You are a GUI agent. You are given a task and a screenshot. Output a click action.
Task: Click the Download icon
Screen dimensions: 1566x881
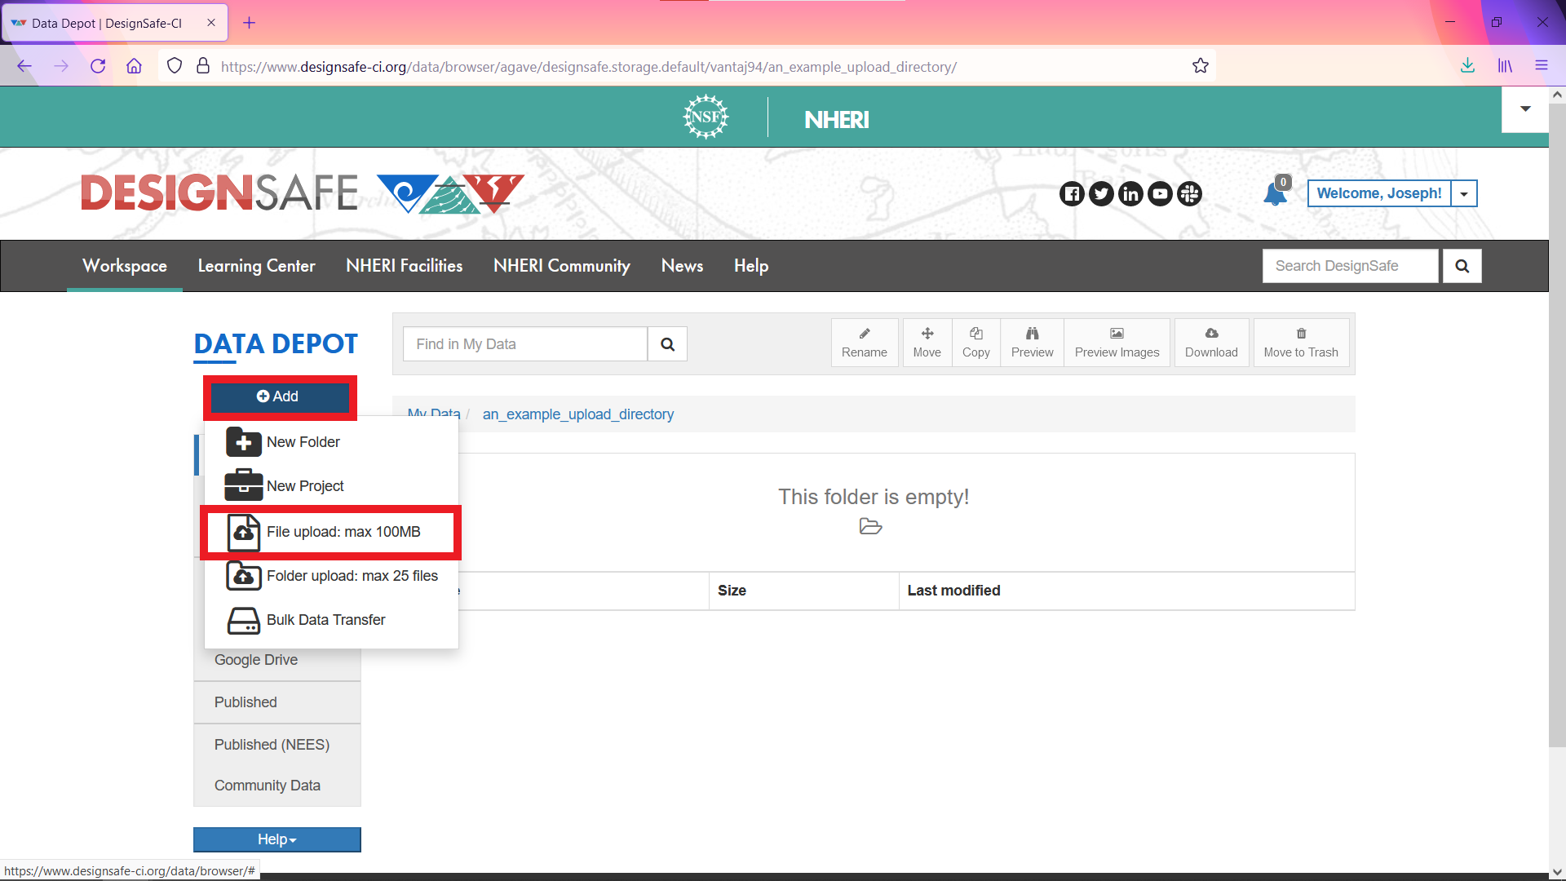point(1211,342)
